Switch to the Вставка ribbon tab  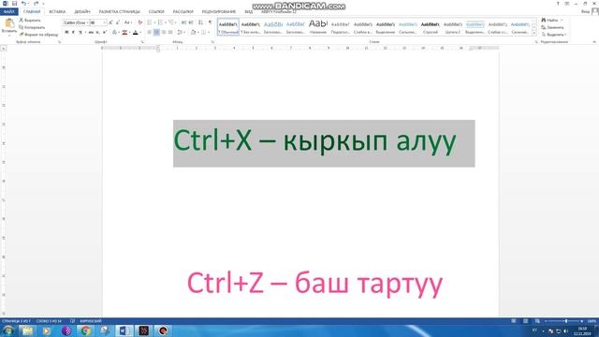click(x=57, y=11)
